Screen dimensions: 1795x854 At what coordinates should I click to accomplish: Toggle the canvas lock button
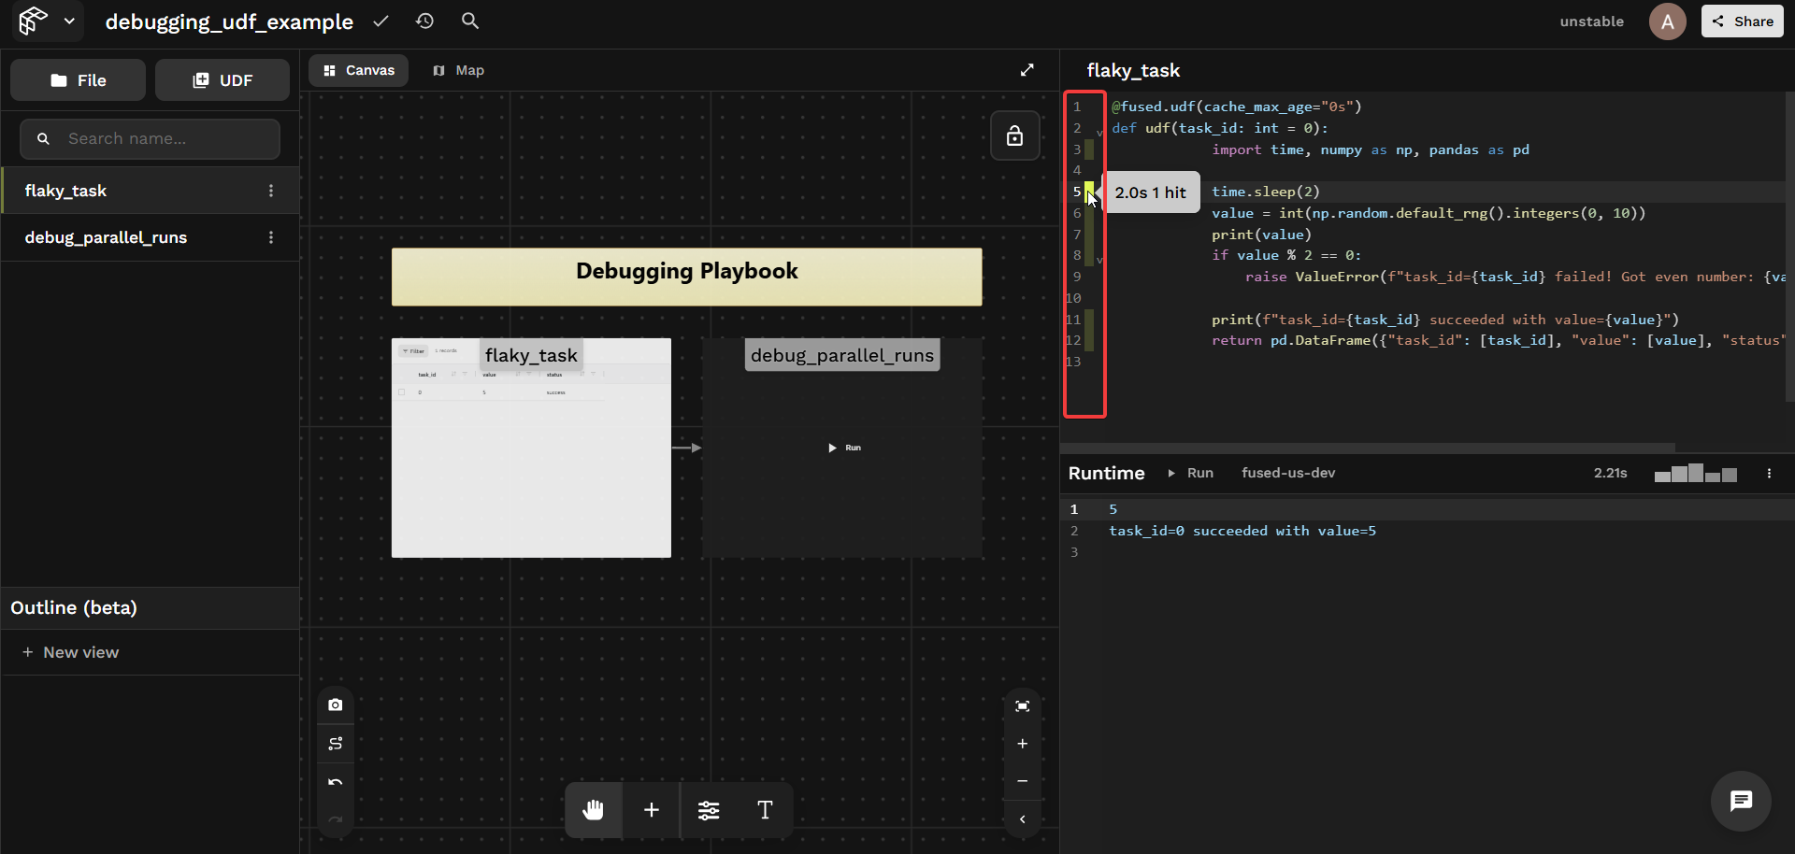click(x=1014, y=136)
